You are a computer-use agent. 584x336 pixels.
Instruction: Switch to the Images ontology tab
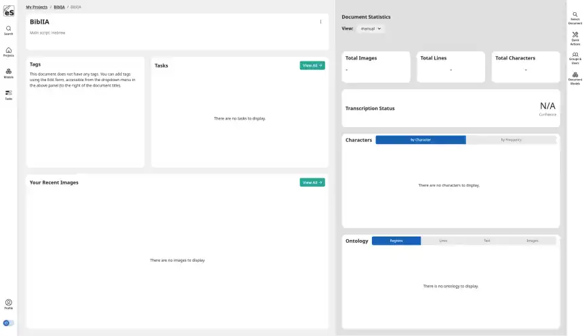coord(533,241)
